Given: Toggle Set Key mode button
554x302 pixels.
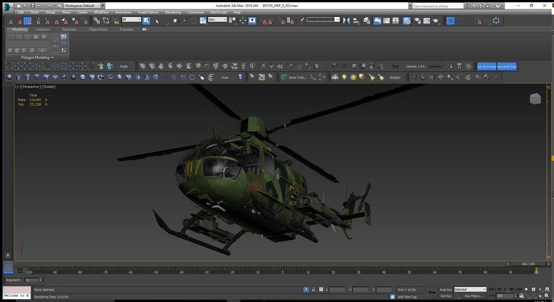Looking at the screenshot, I should click(x=445, y=296).
